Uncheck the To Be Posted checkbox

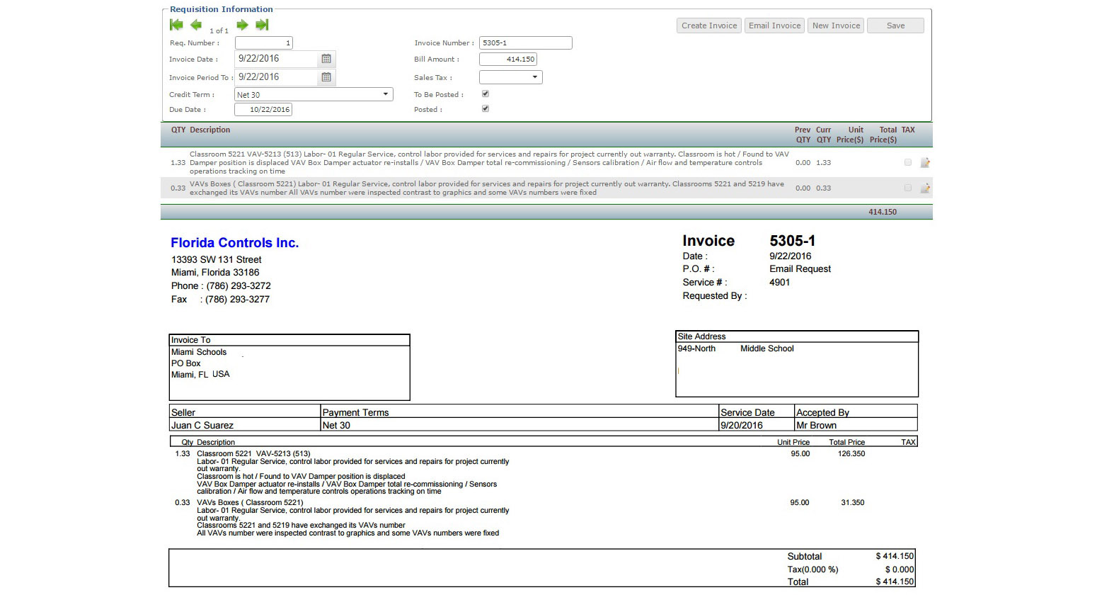point(486,93)
